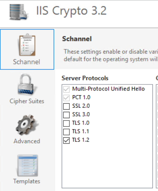158x191 pixels.
Task: Click the IIS Crypto 3.2 title
Action: pos(71,11)
